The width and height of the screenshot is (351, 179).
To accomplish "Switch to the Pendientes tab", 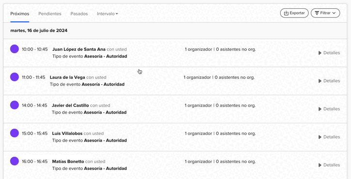I will (50, 14).
